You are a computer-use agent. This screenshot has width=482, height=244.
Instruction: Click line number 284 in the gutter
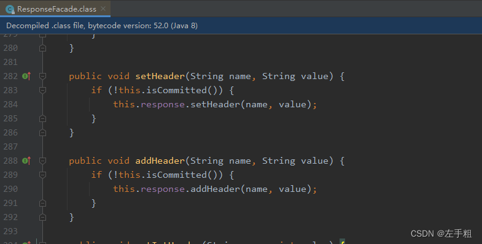point(11,104)
